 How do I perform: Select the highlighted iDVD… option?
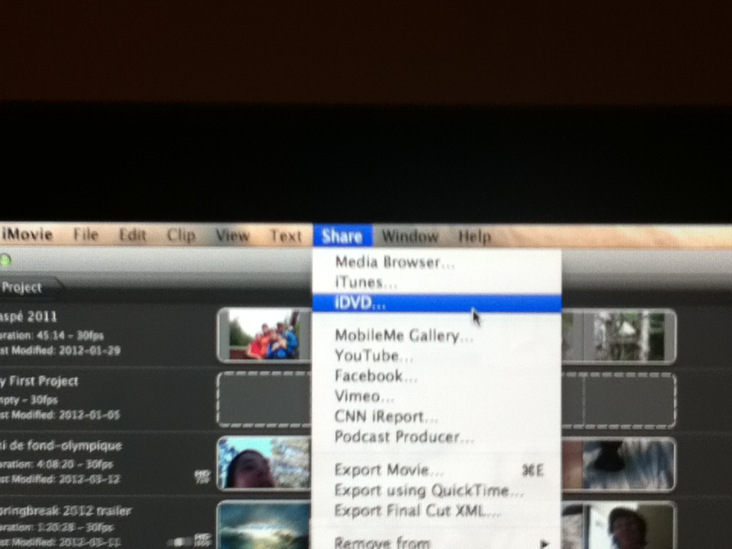coord(436,303)
